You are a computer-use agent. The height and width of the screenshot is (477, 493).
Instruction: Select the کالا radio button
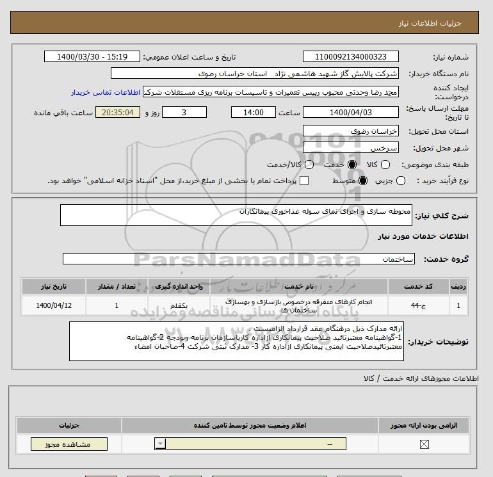click(x=385, y=165)
